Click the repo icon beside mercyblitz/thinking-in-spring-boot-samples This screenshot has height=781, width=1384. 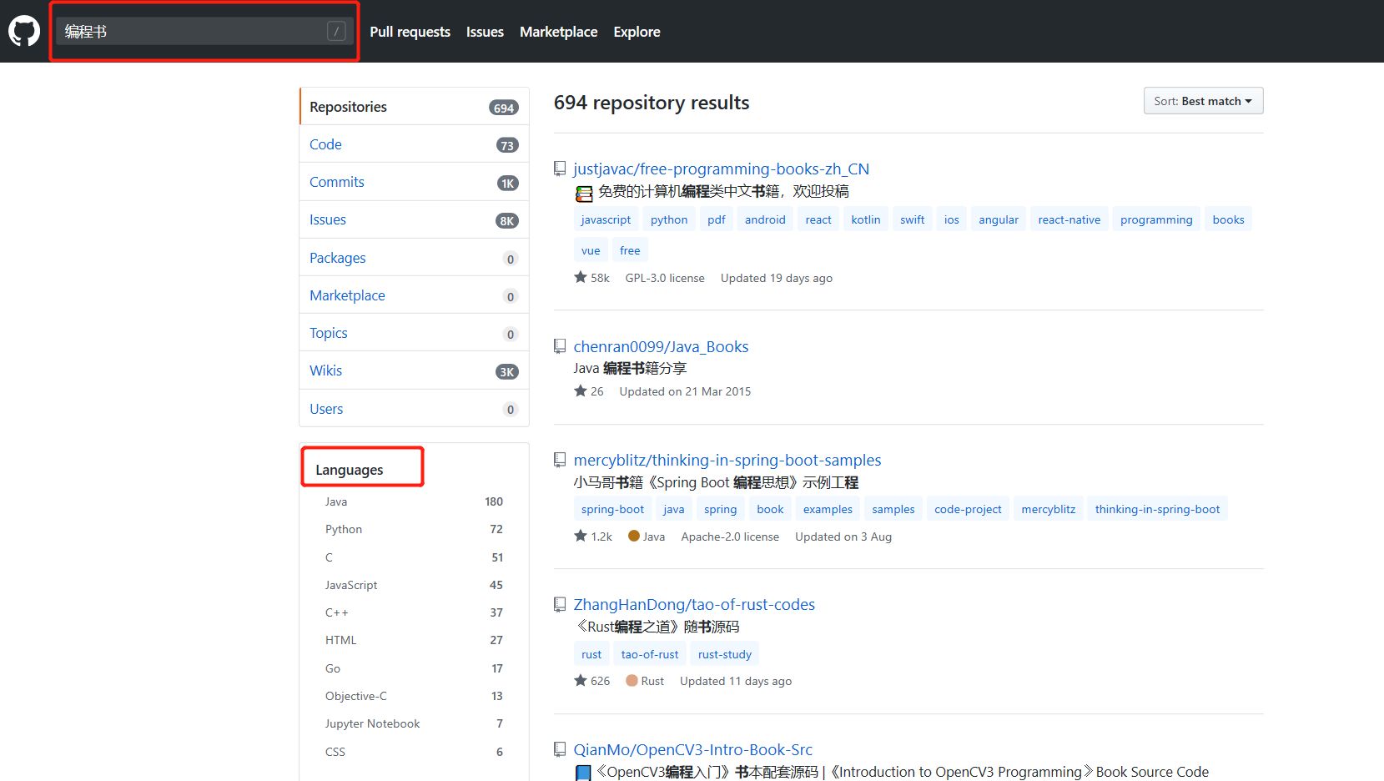(560, 460)
